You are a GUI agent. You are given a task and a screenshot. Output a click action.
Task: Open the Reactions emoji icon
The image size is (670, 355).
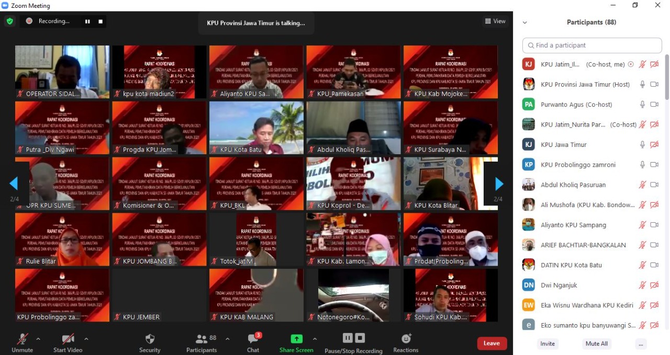pos(406,339)
